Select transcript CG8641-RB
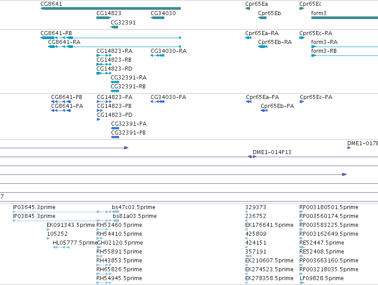 [x=111, y=38]
